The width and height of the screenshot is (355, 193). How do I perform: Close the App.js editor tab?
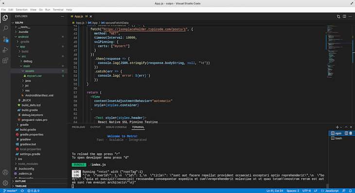coord(91,17)
